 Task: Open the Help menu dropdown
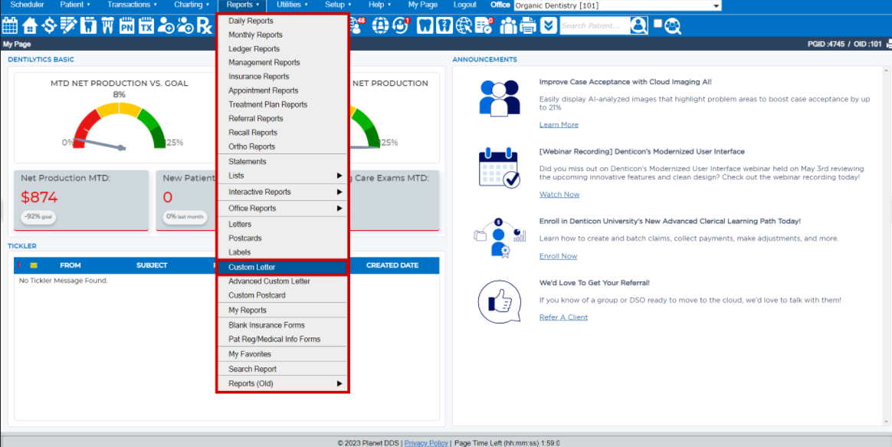pyautogui.click(x=379, y=5)
